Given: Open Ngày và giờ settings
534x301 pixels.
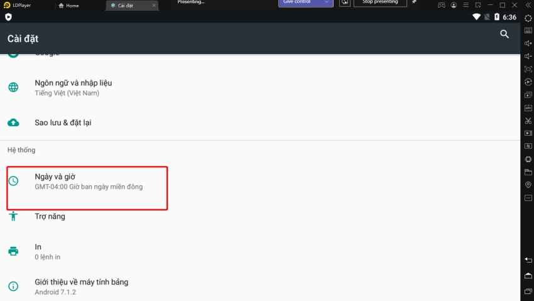Looking at the screenshot, I should [x=87, y=182].
